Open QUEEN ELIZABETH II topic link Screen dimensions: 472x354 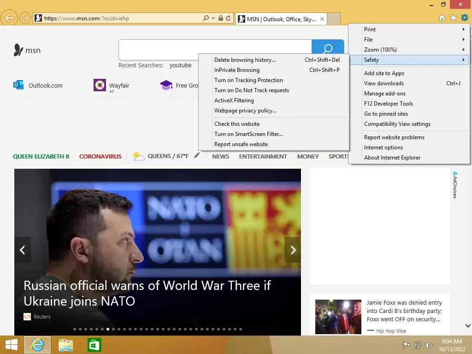pos(41,157)
